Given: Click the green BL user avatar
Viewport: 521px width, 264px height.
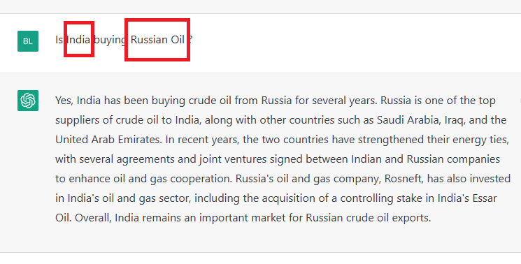Looking at the screenshot, I should pyautogui.click(x=28, y=41).
